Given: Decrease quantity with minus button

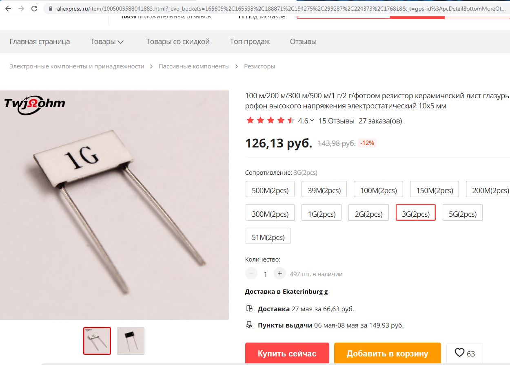Looking at the screenshot, I should click(251, 274).
